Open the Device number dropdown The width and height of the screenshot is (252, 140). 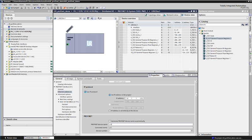click(192, 131)
